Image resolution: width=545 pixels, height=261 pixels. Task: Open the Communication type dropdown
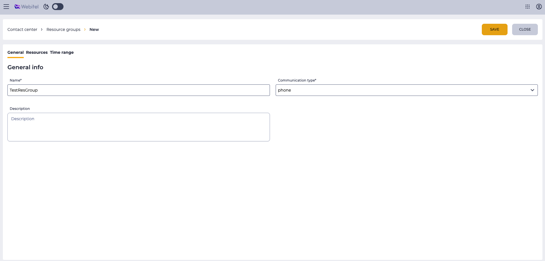point(406,90)
